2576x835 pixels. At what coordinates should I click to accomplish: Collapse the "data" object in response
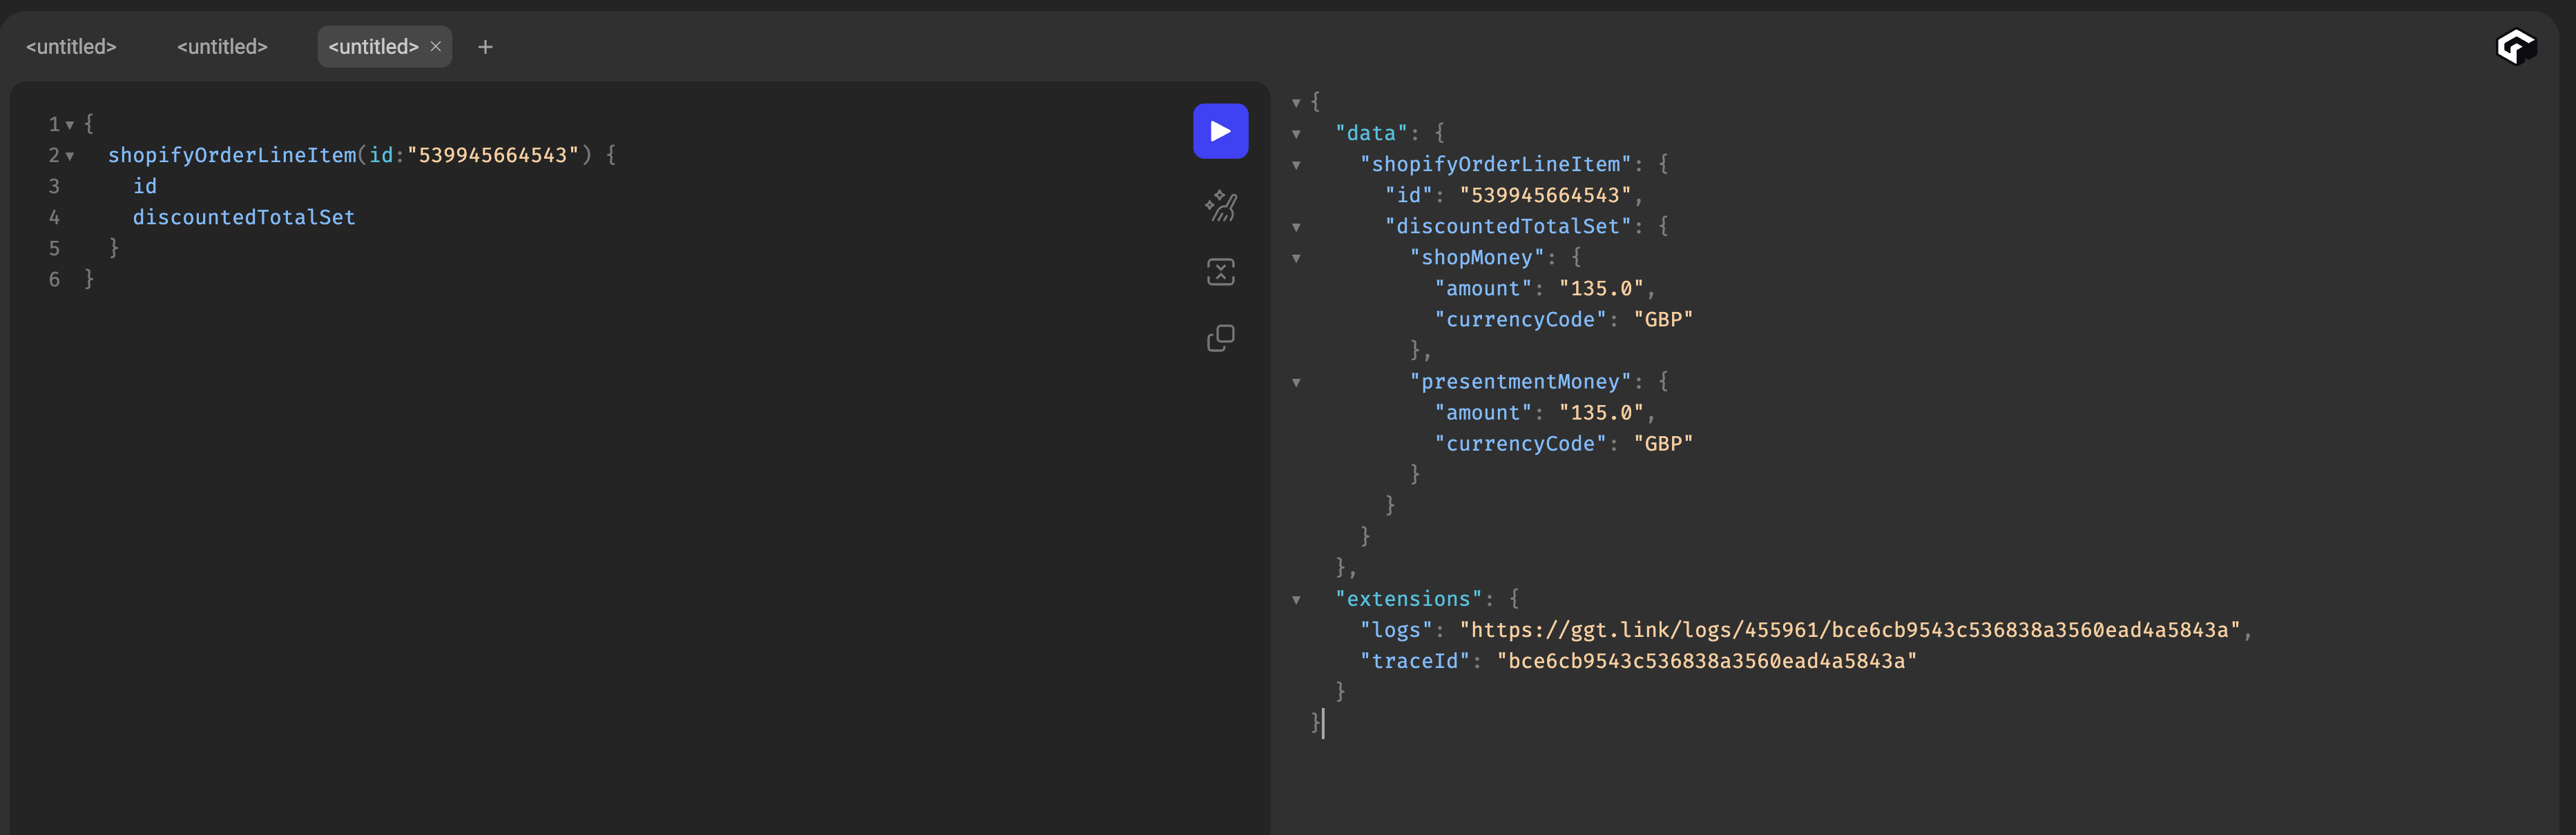(1296, 134)
